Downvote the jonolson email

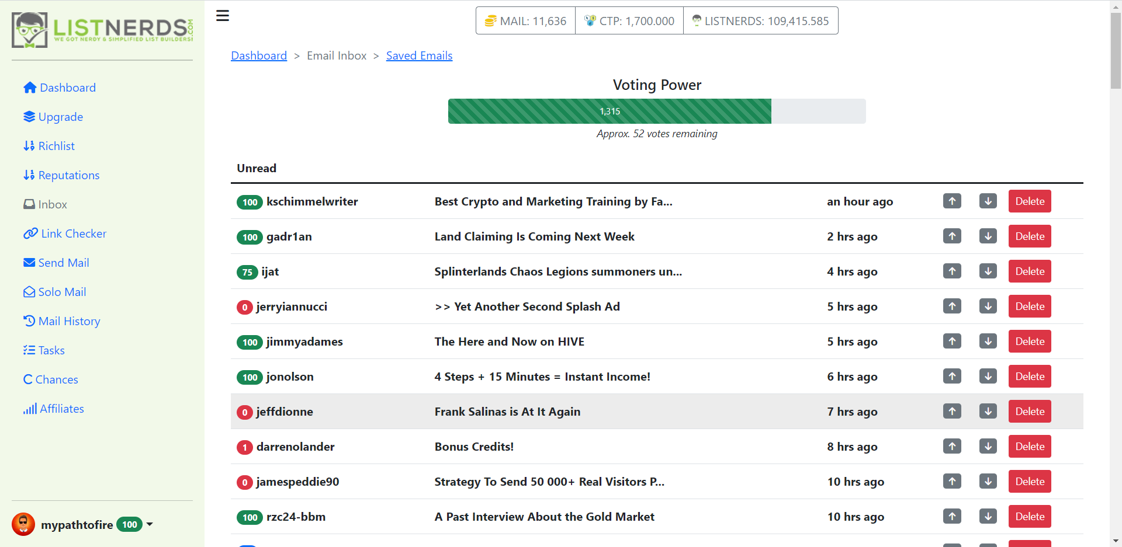988,377
